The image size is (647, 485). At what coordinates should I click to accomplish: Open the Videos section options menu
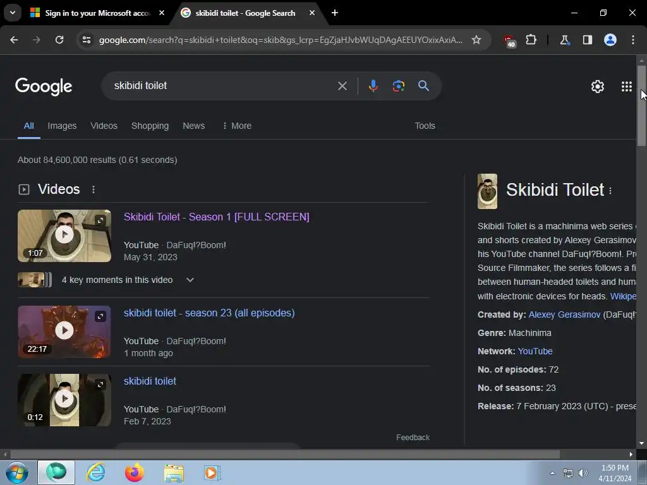(x=94, y=189)
